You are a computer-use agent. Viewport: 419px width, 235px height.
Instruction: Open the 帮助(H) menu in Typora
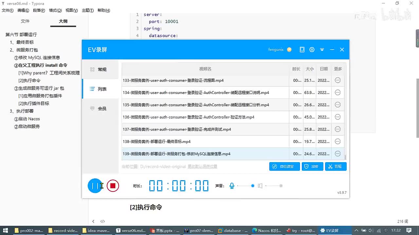(x=103, y=10)
